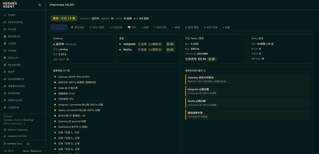This screenshot has height=154, width=319.
Task: Collapse the sidebar with the panel icon
Action: 40,5
